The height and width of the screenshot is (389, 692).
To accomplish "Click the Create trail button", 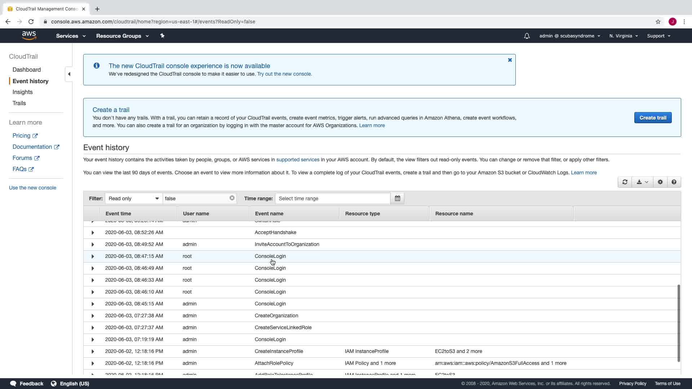I will point(652,118).
